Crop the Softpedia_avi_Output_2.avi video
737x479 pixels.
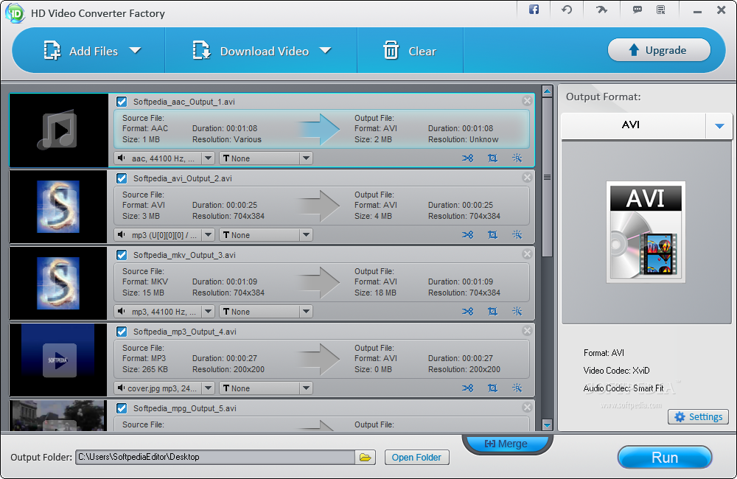click(x=492, y=234)
